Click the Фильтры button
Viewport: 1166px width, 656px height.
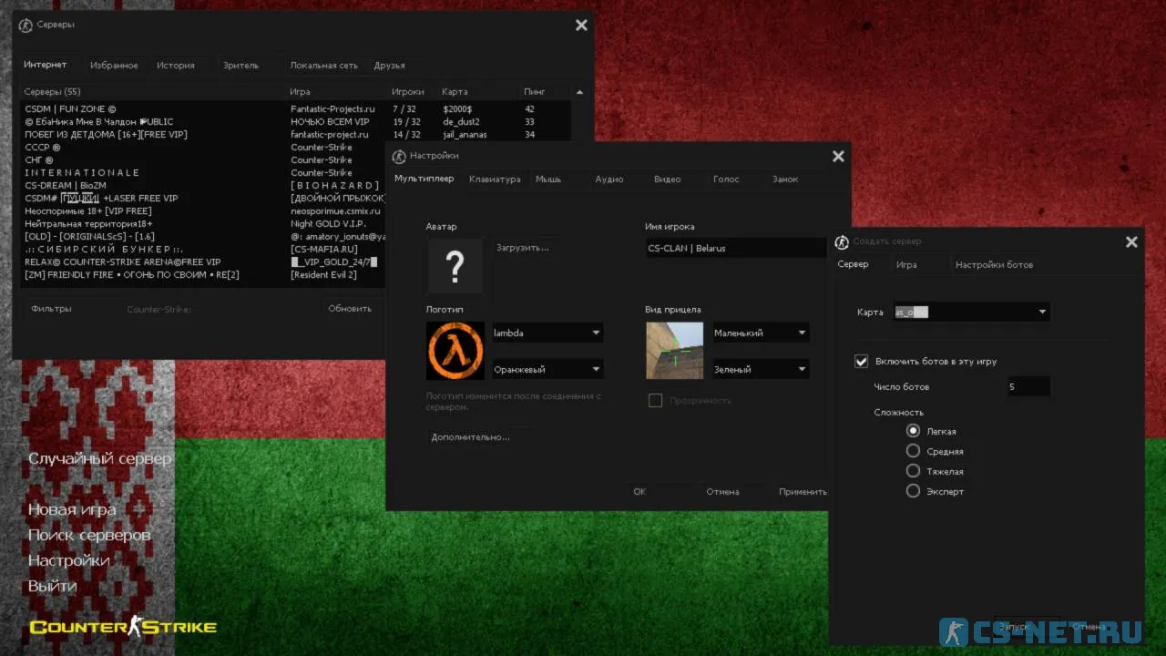[51, 309]
